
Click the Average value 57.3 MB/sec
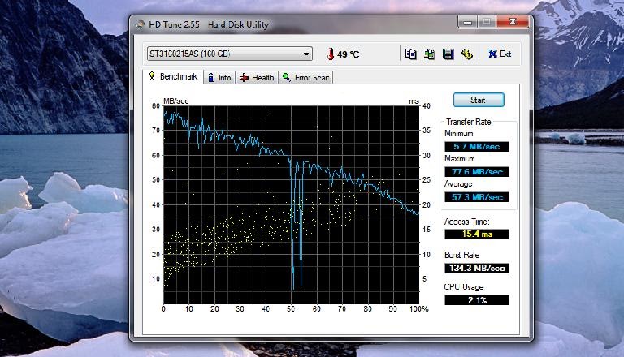(x=477, y=197)
